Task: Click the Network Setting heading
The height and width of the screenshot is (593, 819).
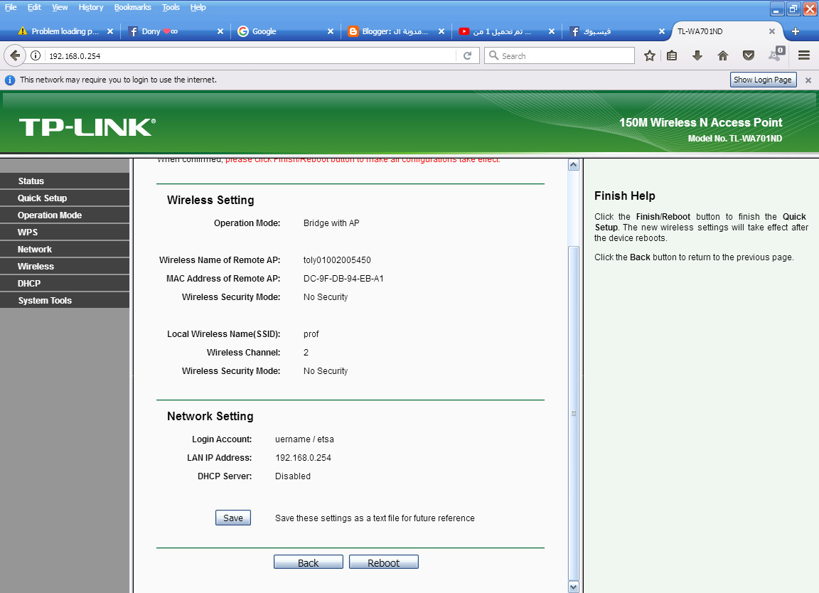Action: 210,417
